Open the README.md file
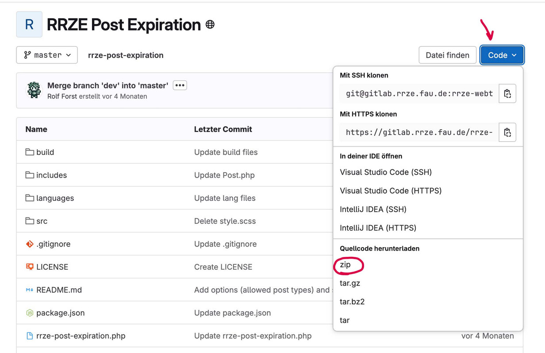545x353 pixels. (59, 290)
